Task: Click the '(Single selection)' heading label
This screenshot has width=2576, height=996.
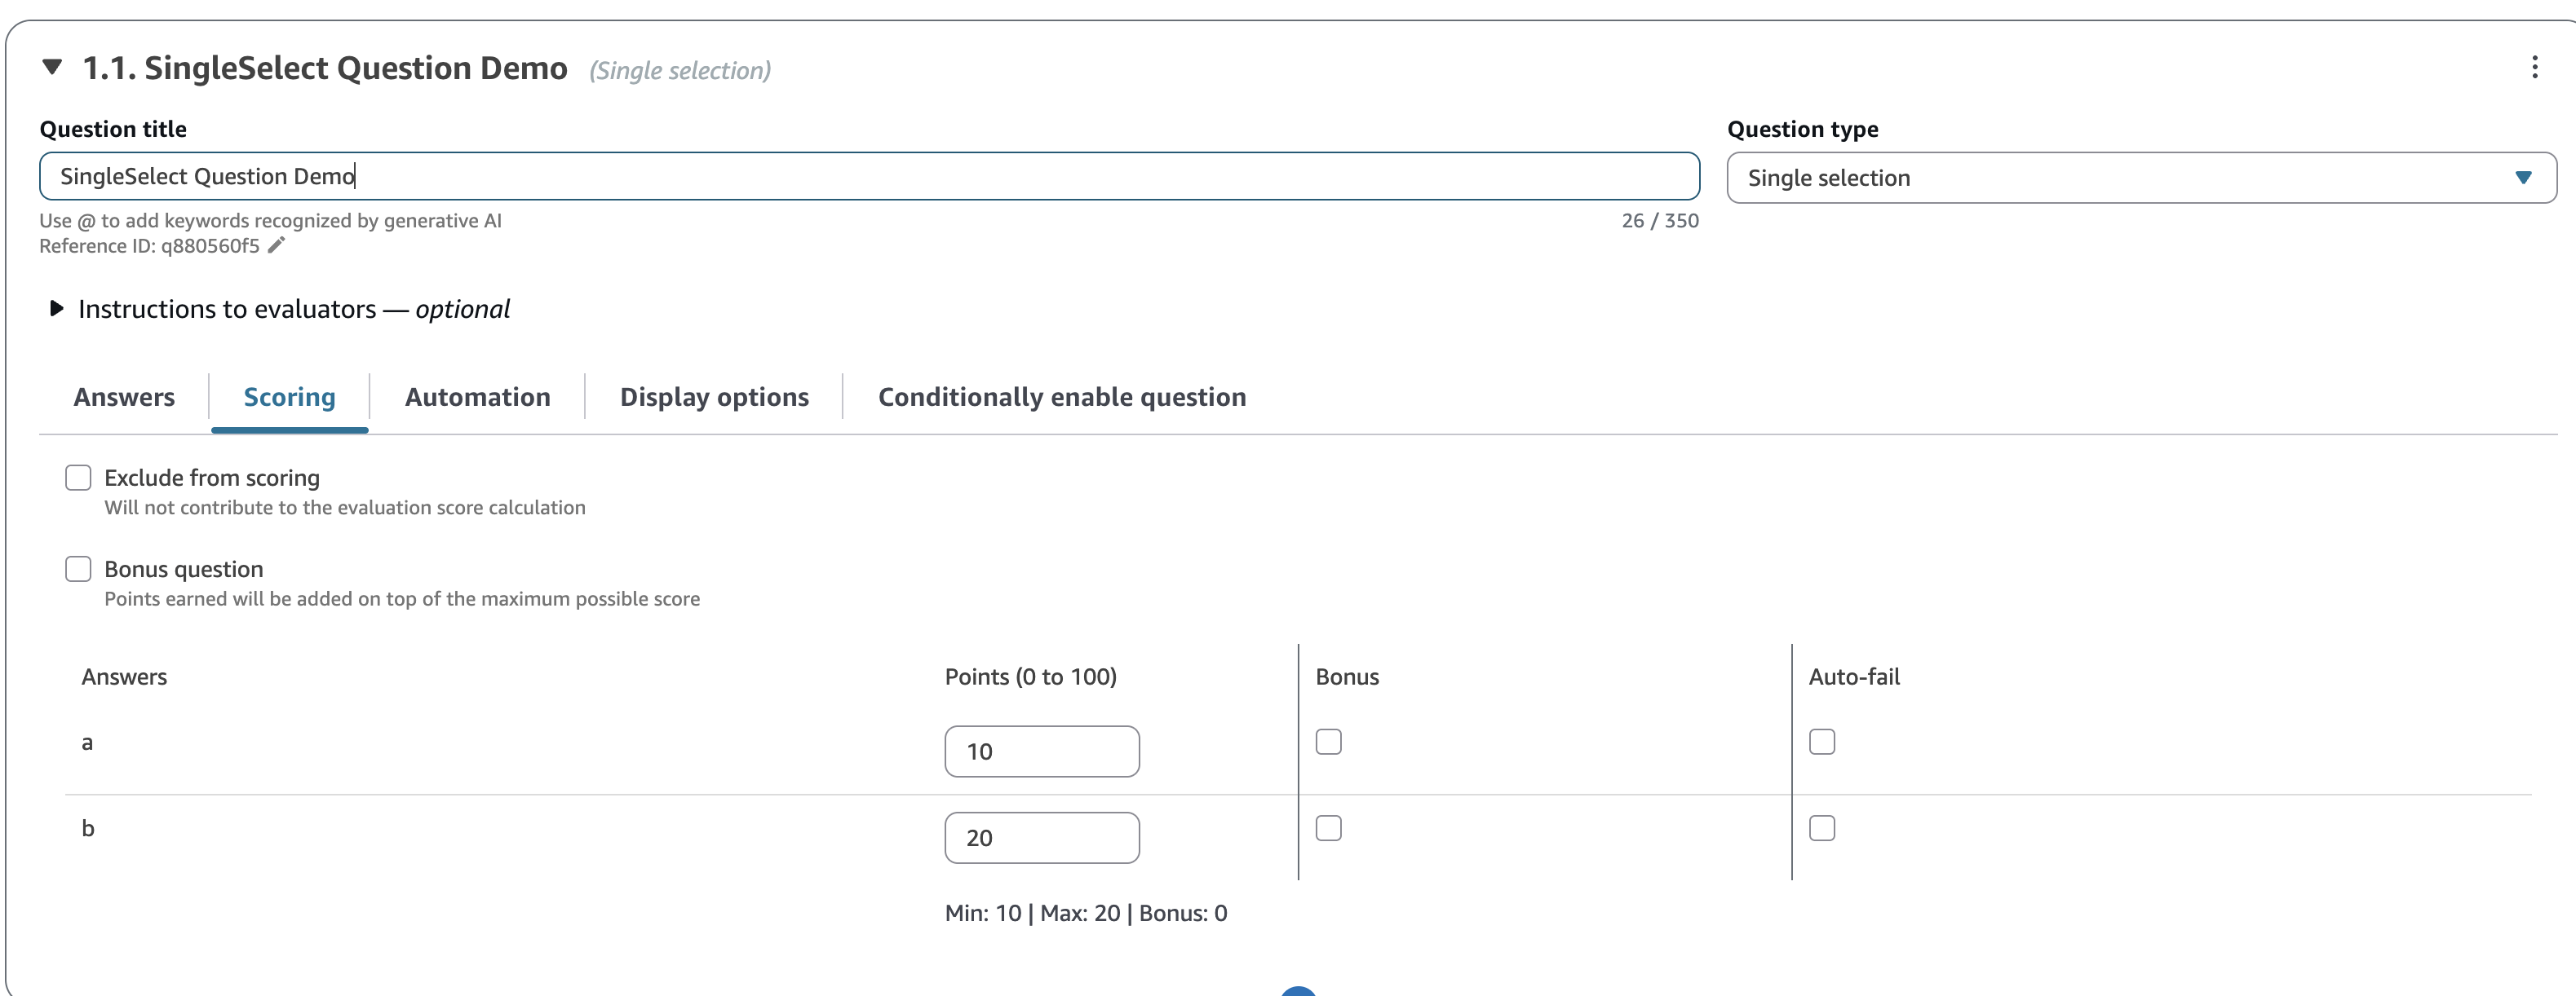Action: click(680, 70)
